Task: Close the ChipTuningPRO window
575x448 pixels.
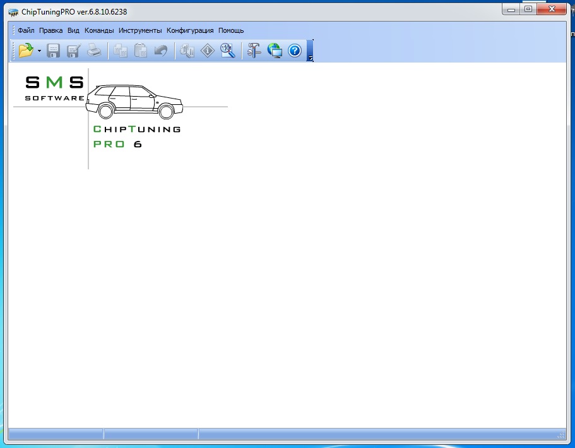Action: (552, 9)
